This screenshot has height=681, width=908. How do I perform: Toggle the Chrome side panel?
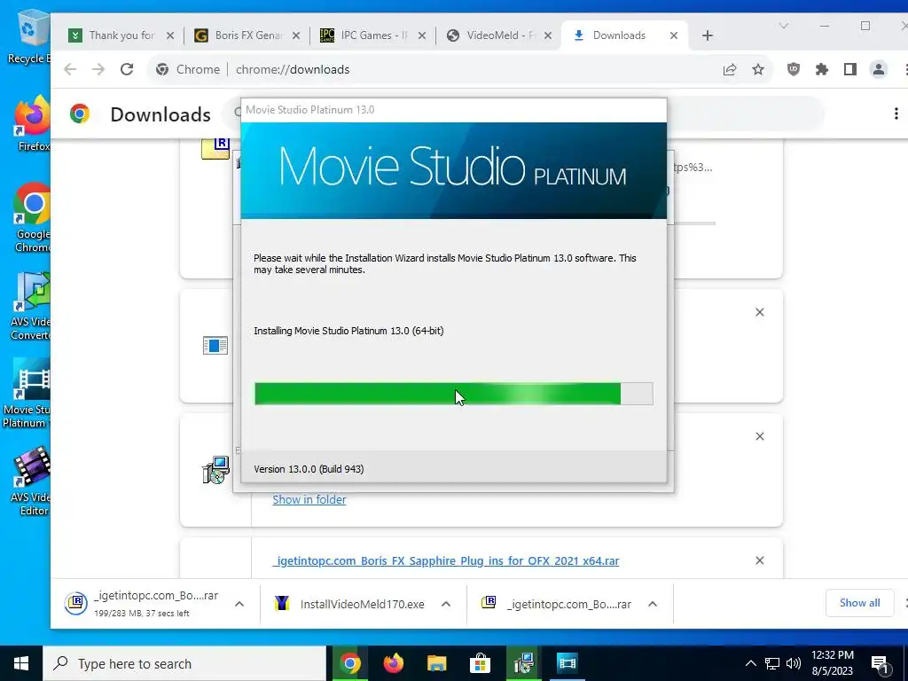click(x=850, y=69)
